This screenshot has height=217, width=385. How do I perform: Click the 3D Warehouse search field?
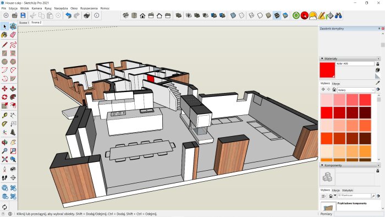pos(354,196)
